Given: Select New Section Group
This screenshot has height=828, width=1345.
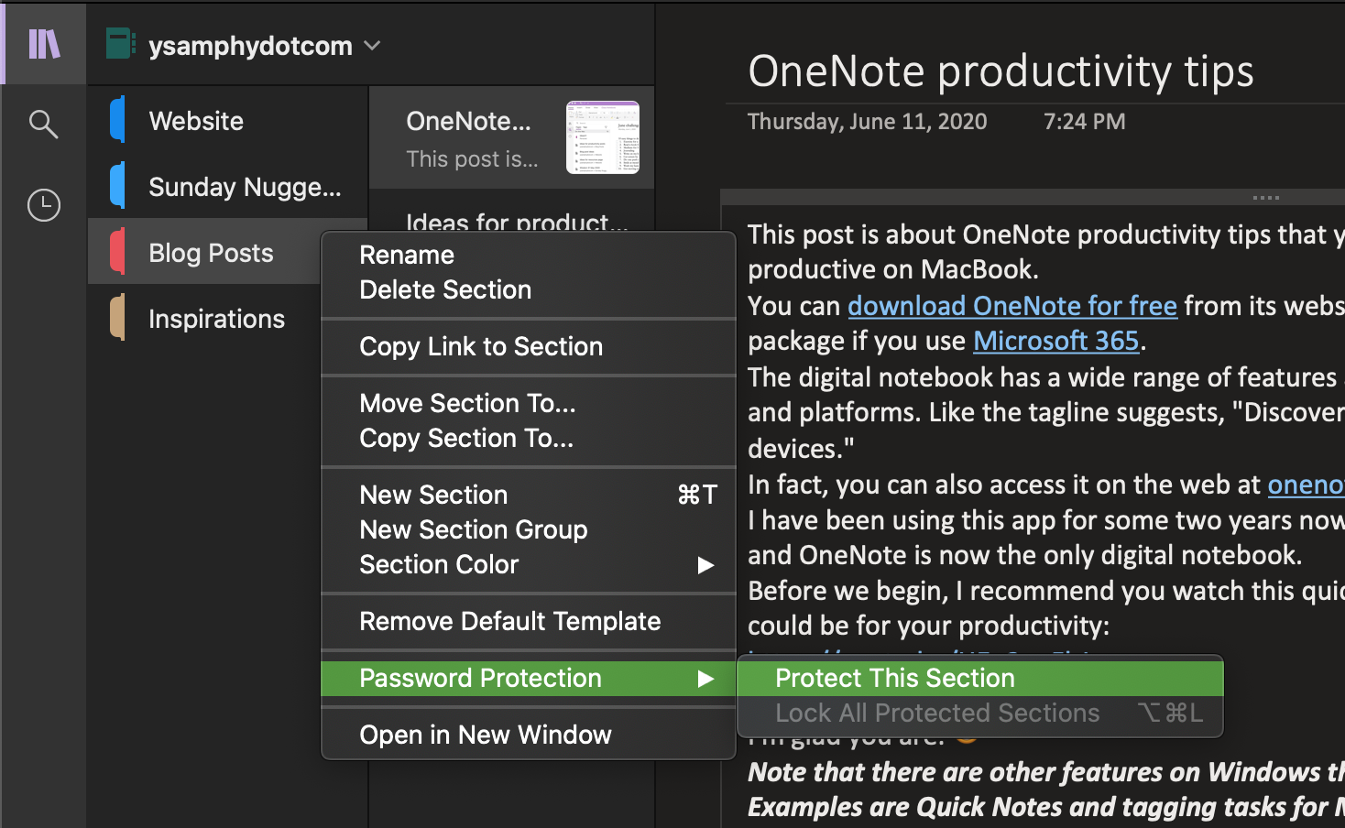Looking at the screenshot, I should (x=529, y=529).
